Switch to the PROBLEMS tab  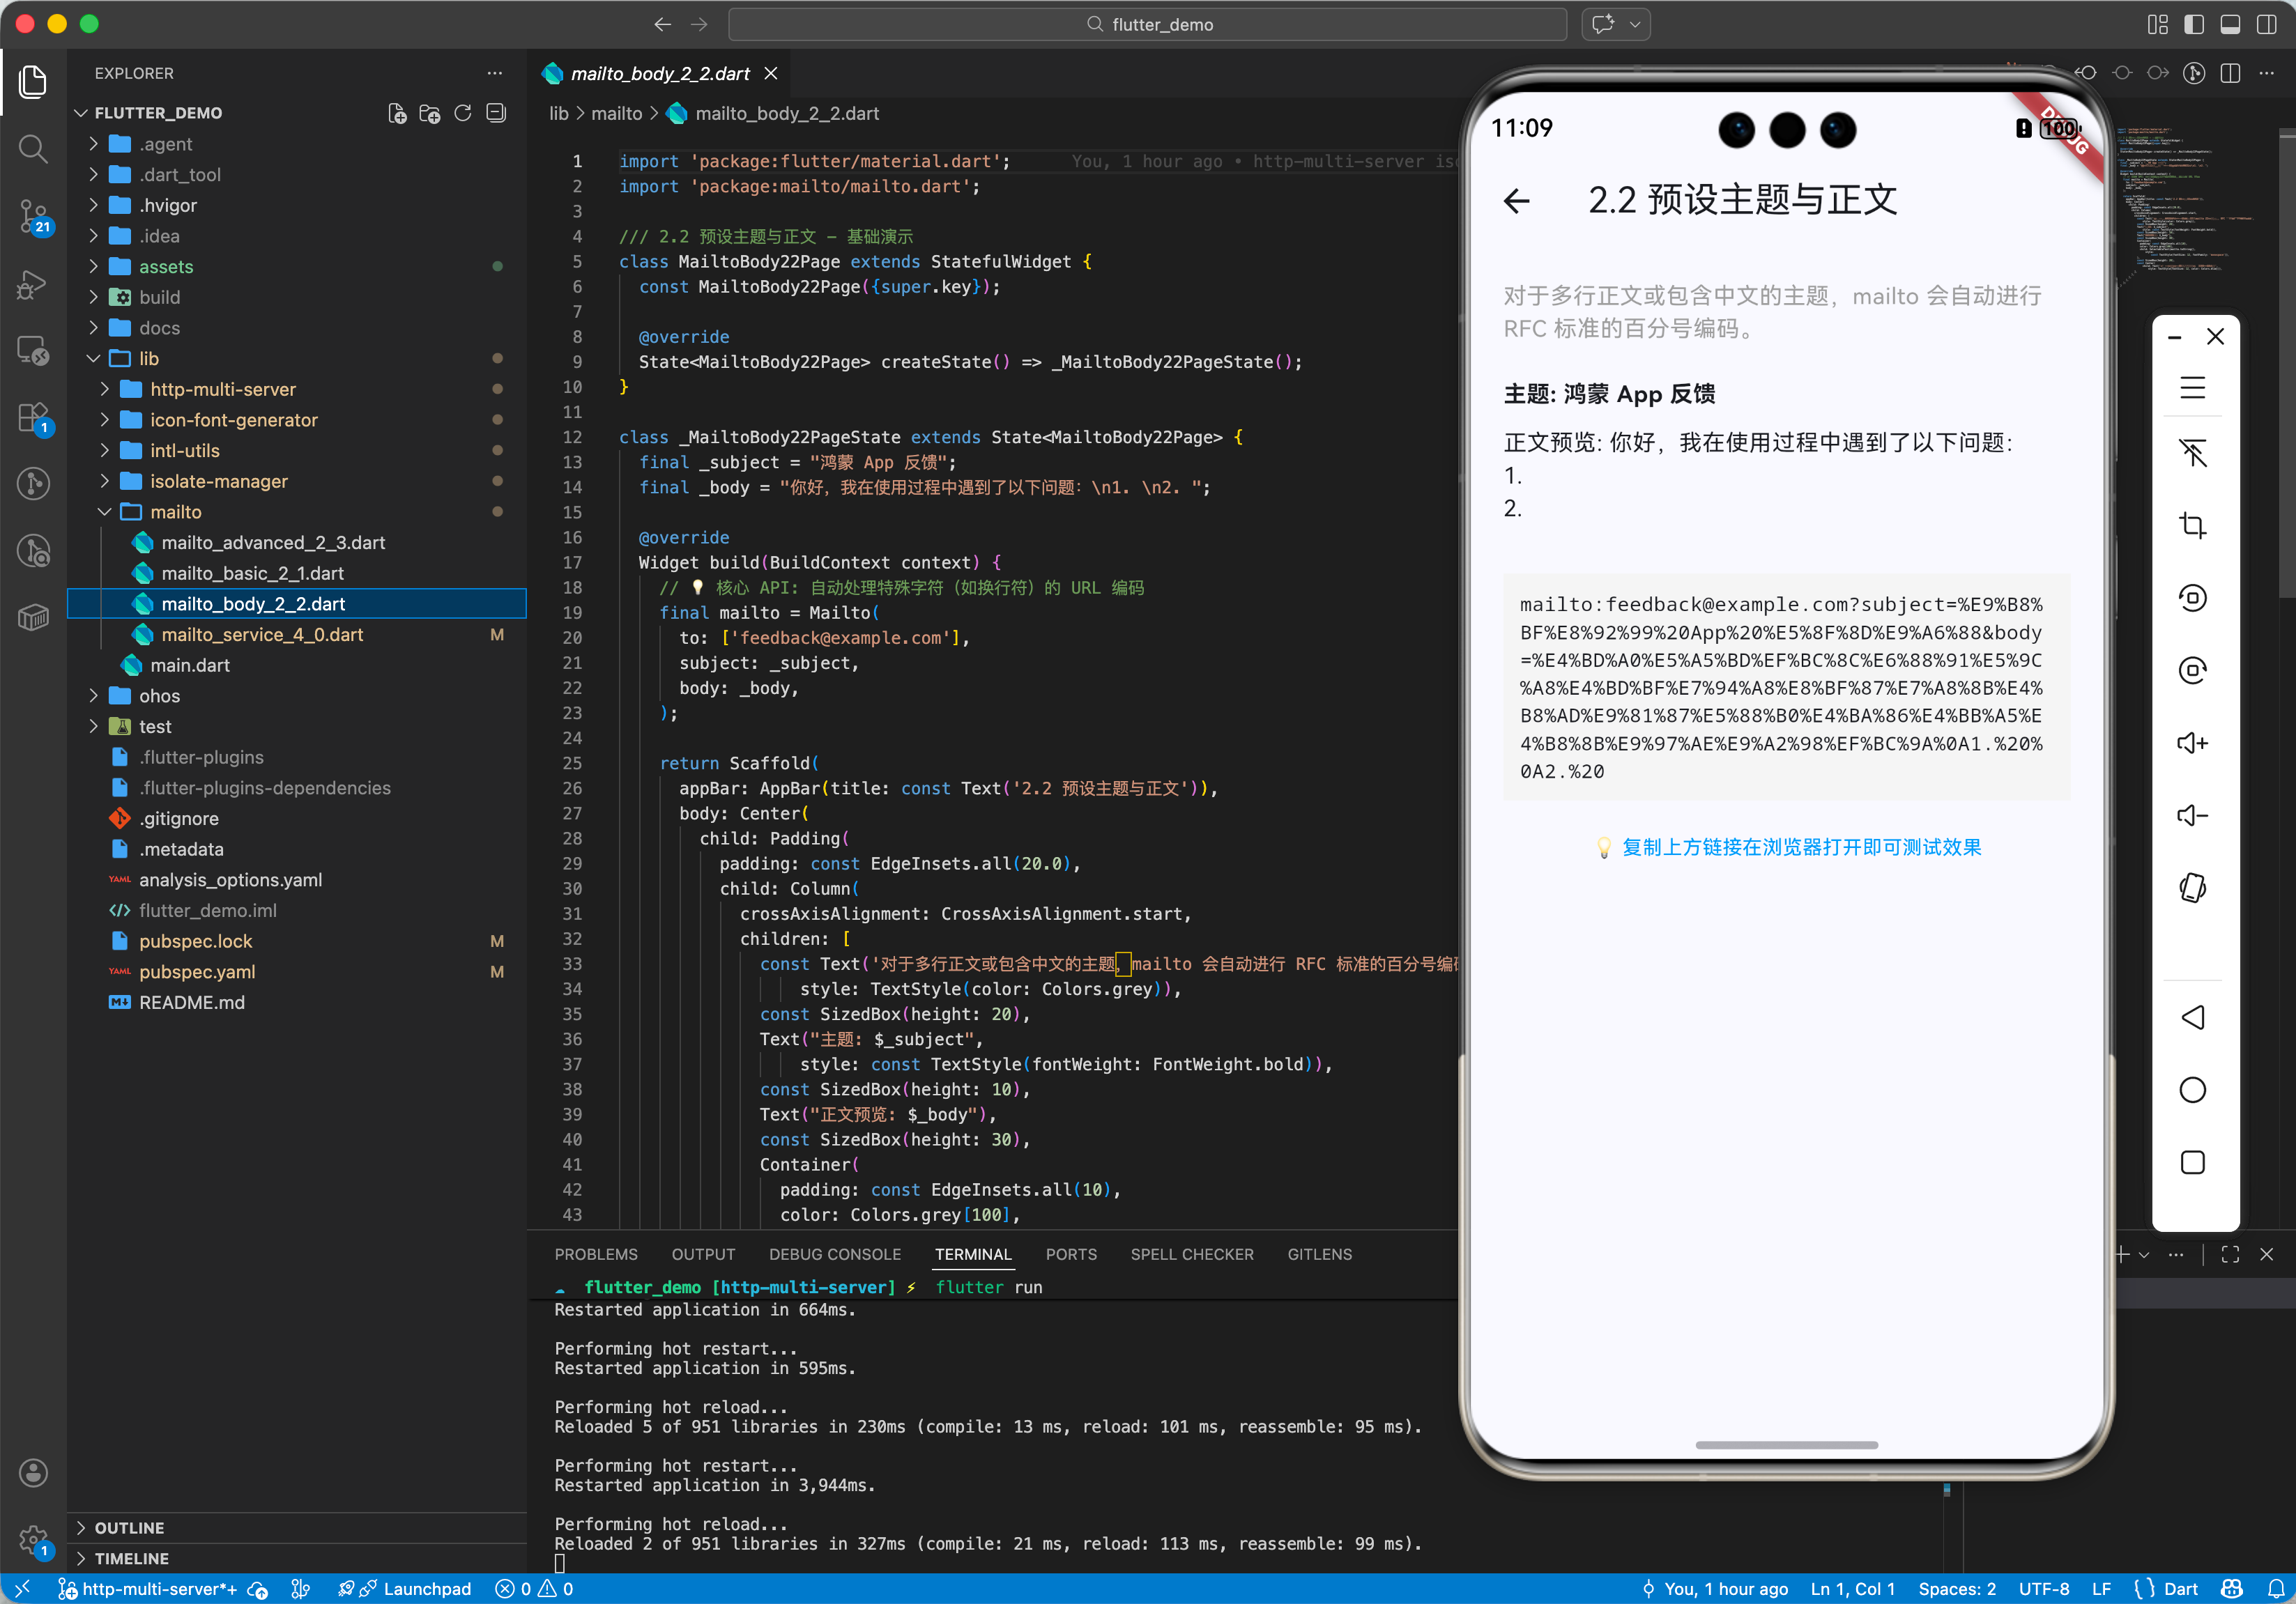click(x=596, y=1254)
